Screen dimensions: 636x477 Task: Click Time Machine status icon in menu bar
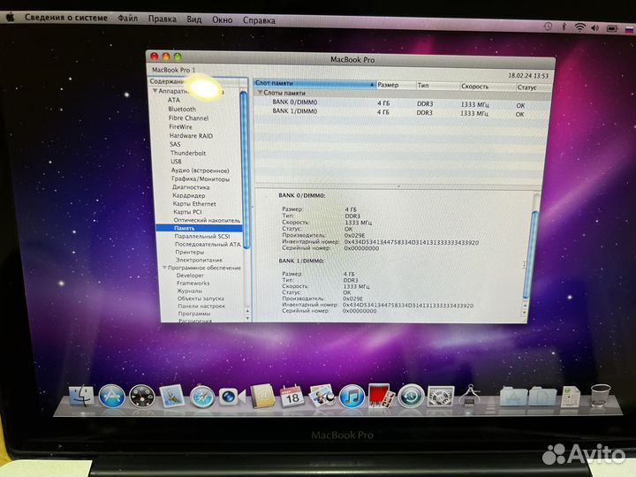click(x=548, y=26)
